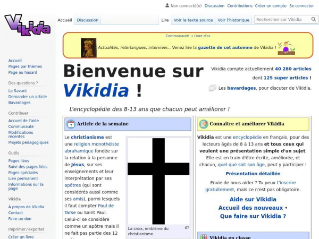Click the books icon beside Vikidia en classe
The height and width of the screenshot is (239, 319).
(x=204, y=236)
